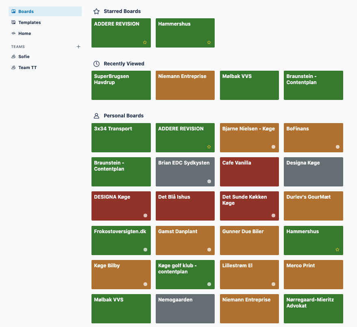Open the Merco Print board
The width and height of the screenshot is (357, 327).
pos(313,275)
